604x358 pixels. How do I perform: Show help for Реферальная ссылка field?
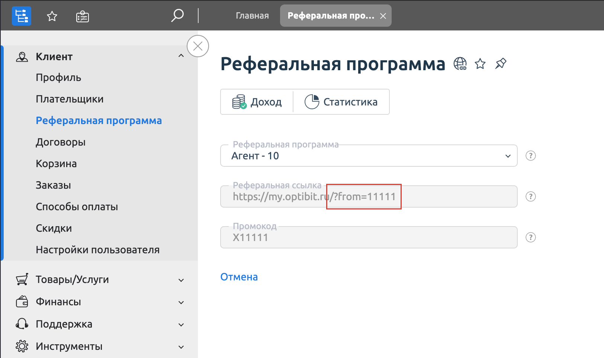(x=531, y=196)
